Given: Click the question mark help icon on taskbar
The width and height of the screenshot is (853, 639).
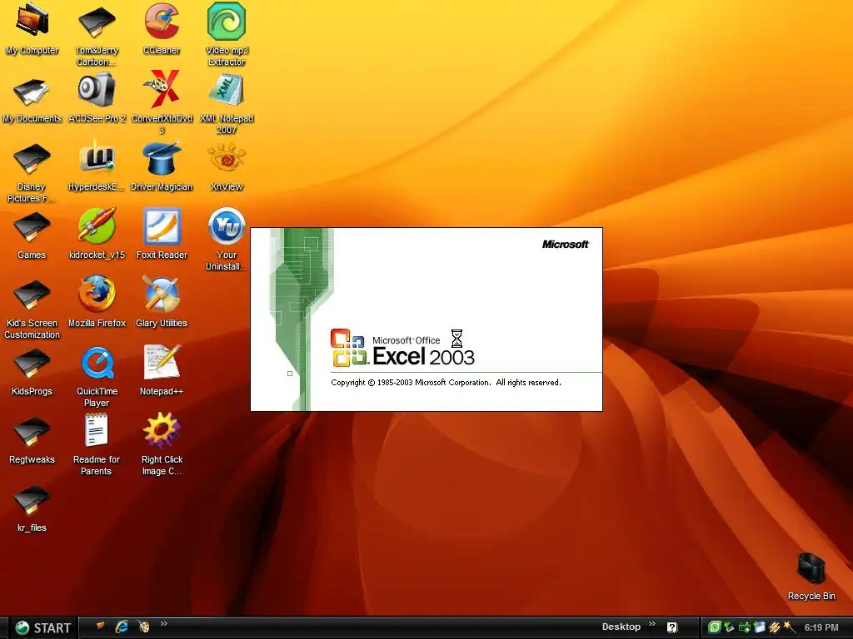Looking at the screenshot, I should [672, 627].
